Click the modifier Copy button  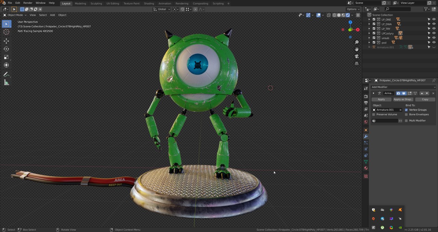(425, 100)
